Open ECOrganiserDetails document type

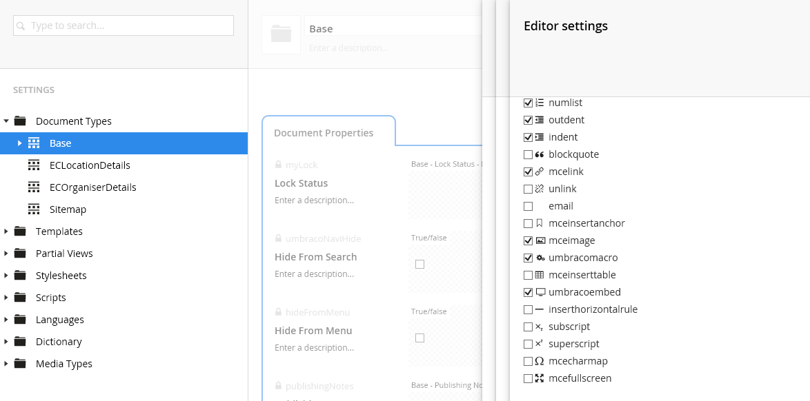point(93,187)
